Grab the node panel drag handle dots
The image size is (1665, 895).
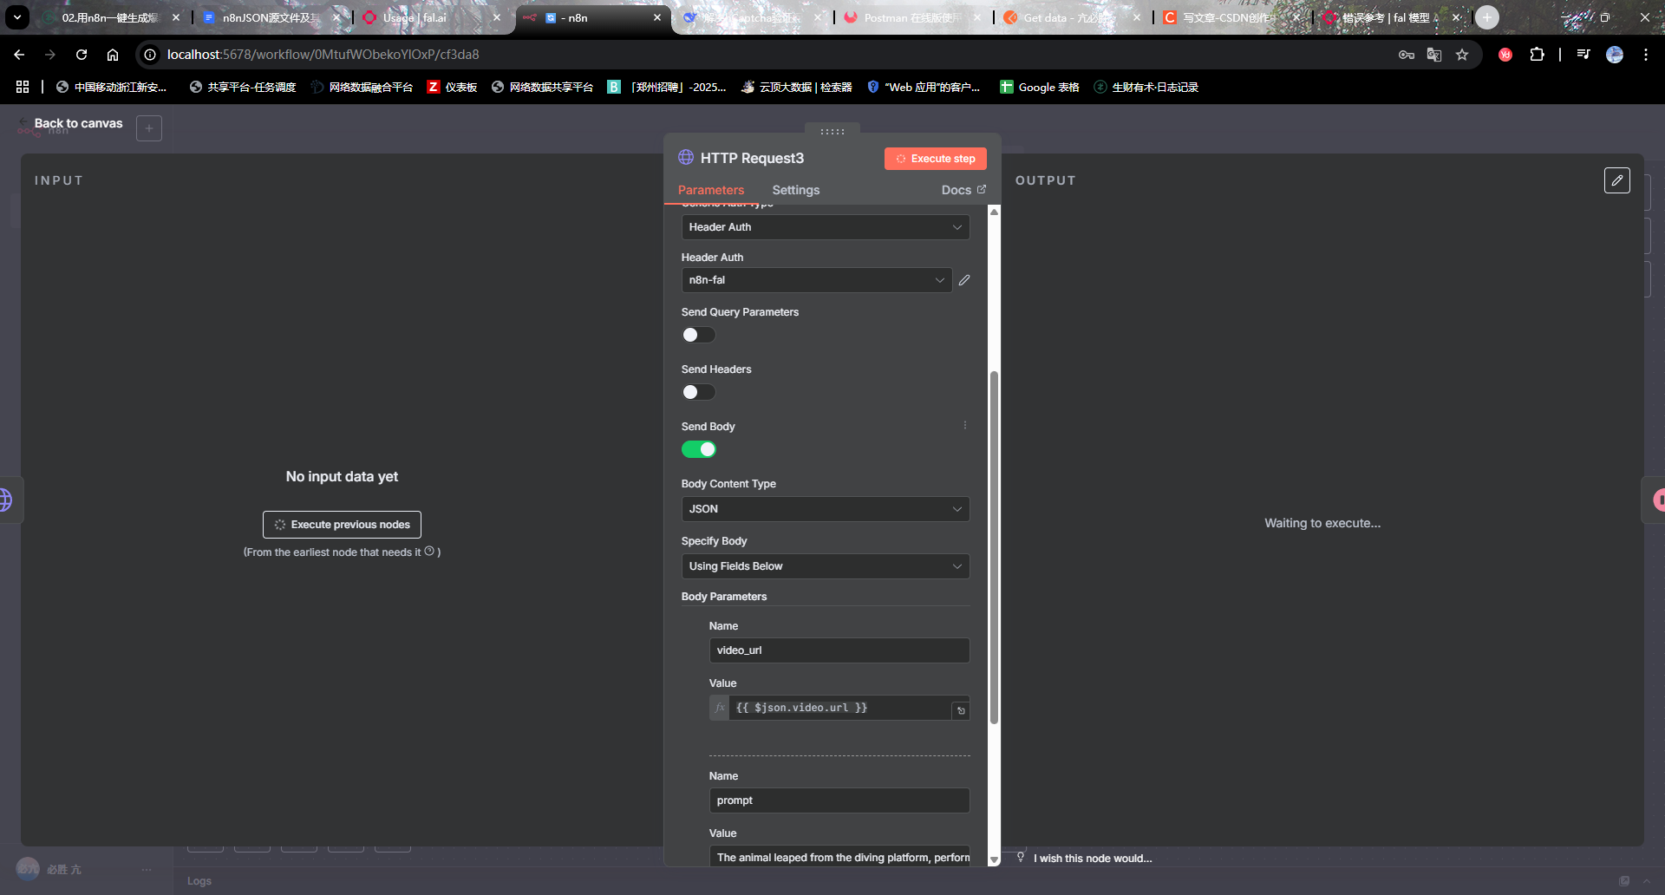pyautogui.click(x=832, y=131)
